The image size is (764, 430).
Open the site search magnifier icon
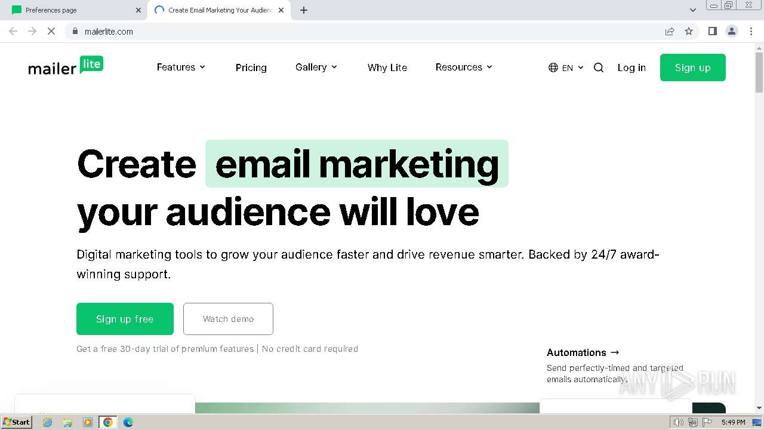[x=599, y=67]
